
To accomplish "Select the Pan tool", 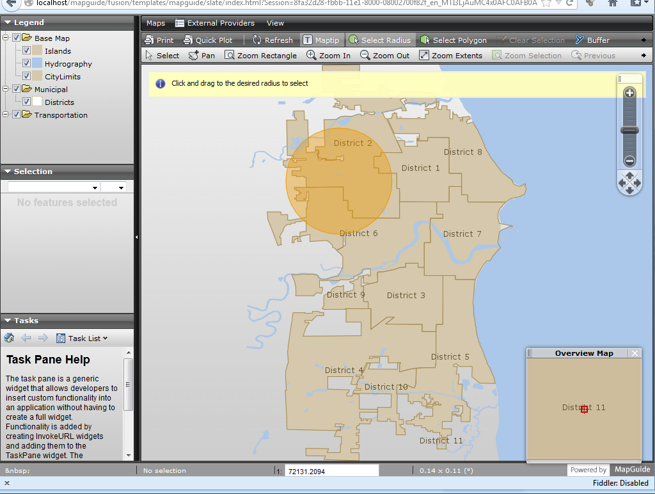I will [x=201, y=55].
